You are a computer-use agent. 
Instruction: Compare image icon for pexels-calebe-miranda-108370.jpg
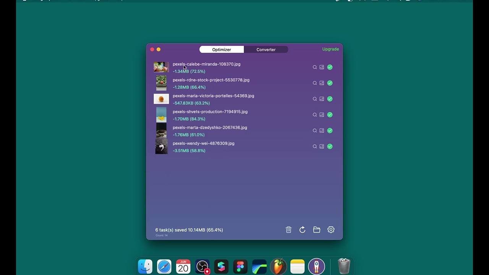322,67
